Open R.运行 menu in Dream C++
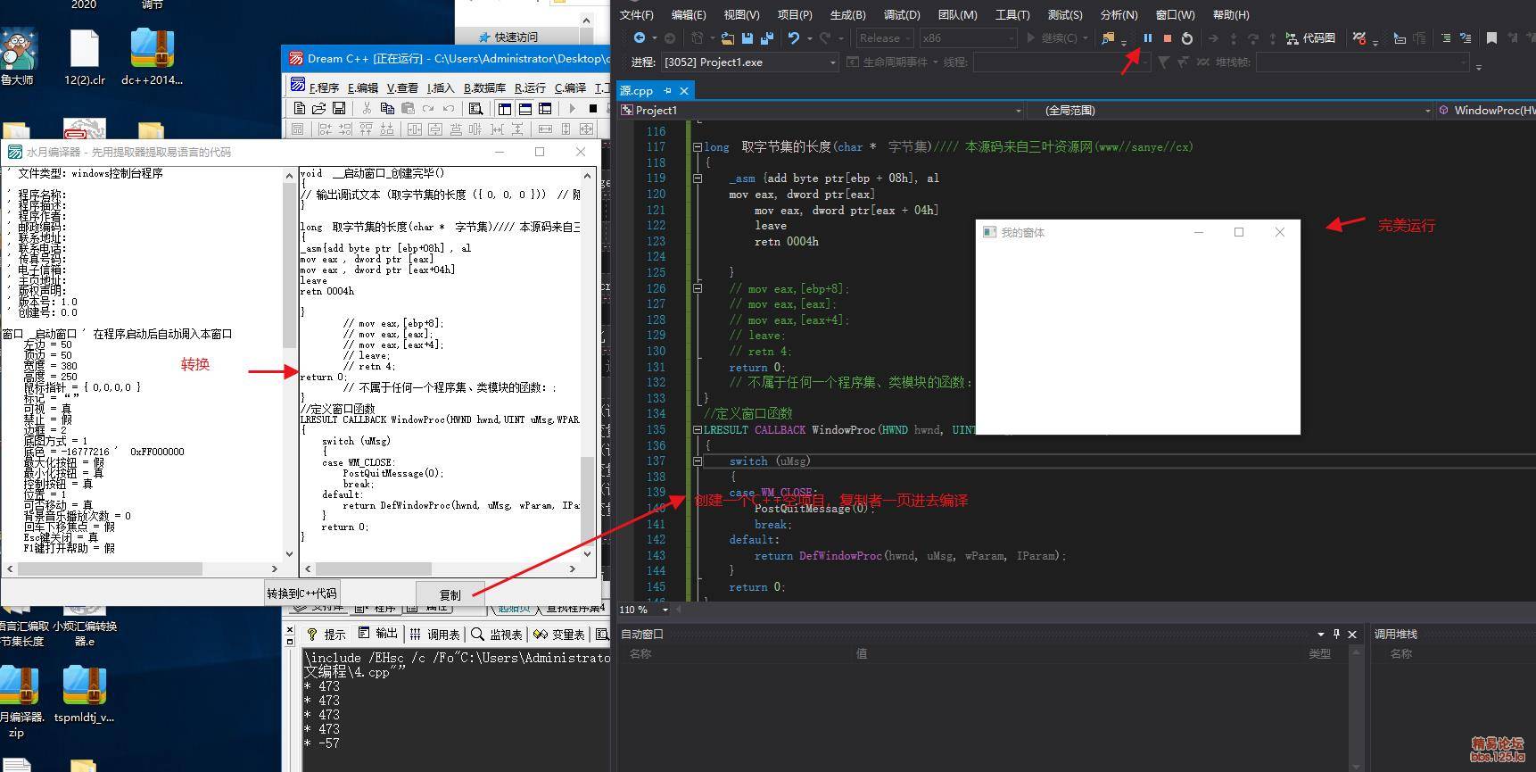This screenshot has width=1536, height=772. 530,87
